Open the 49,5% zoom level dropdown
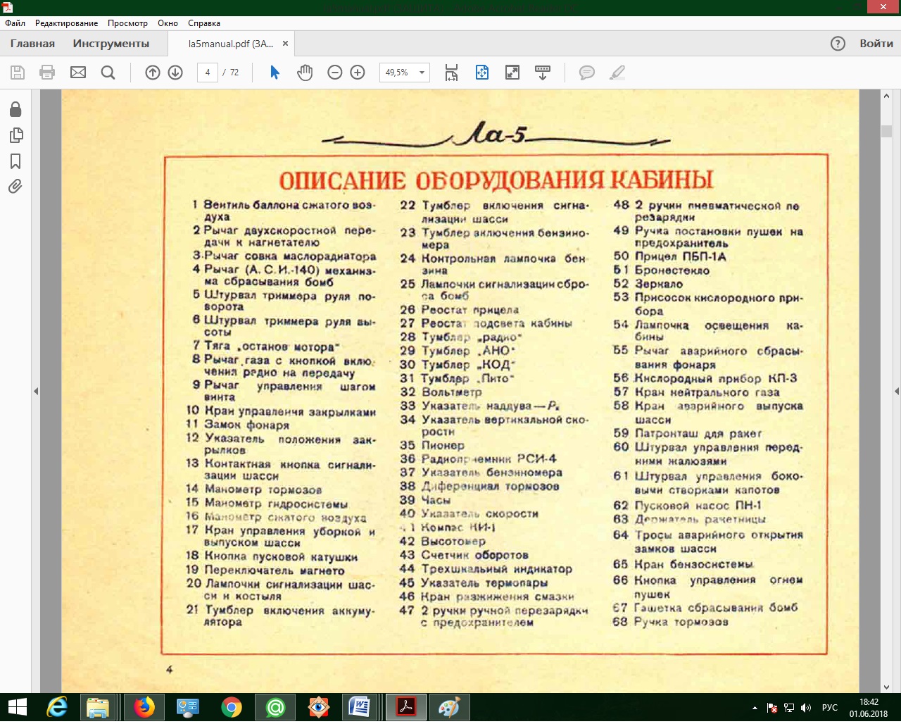Image resolution: width=901 pixels, height=724 pixels. point(422,73)
